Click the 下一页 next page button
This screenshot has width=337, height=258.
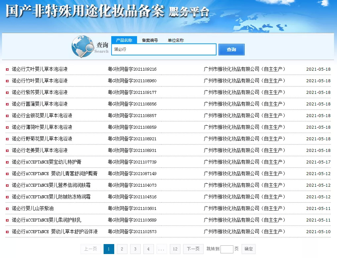193,249
